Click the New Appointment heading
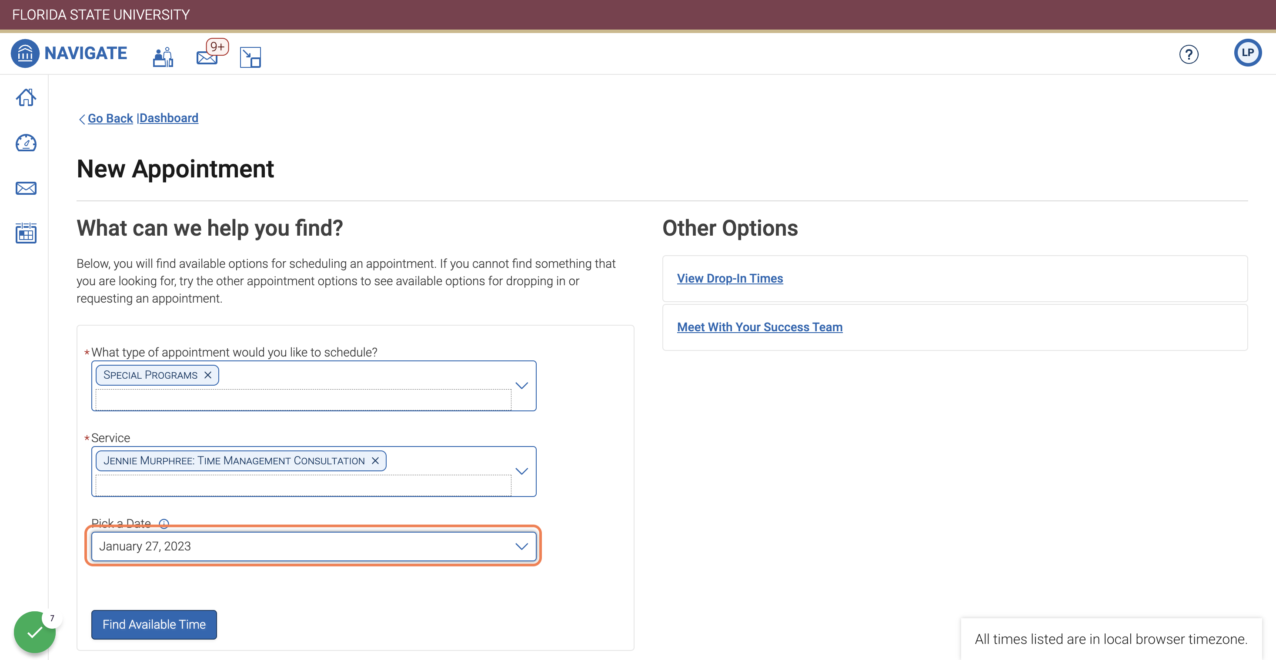 175,169
